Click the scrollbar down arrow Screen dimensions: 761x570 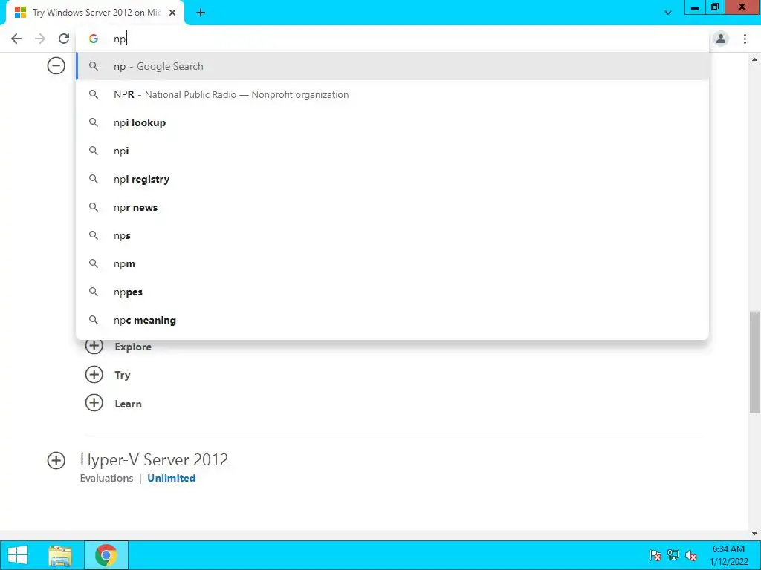(754, 534)
